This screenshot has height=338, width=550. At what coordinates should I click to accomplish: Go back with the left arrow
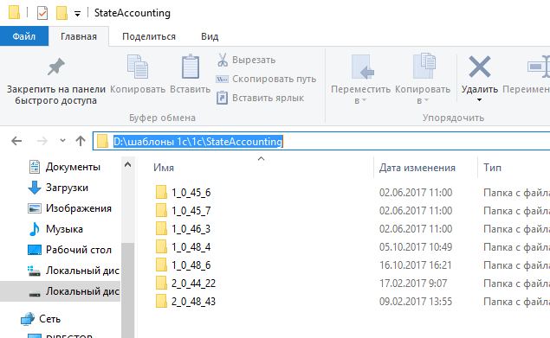[16, 141]
